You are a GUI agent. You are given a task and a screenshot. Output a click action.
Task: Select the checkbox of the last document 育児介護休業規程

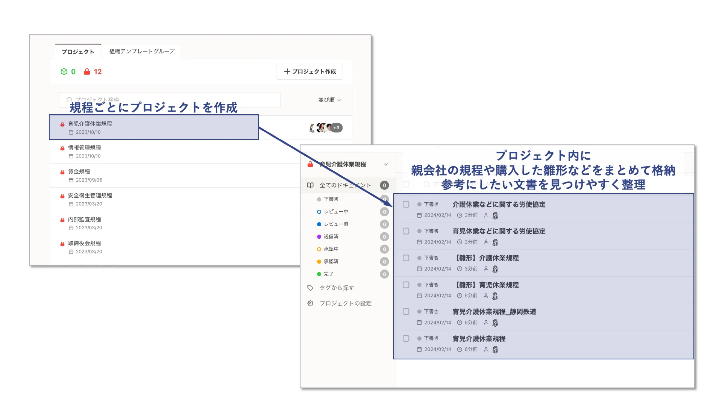pos(406,338)
